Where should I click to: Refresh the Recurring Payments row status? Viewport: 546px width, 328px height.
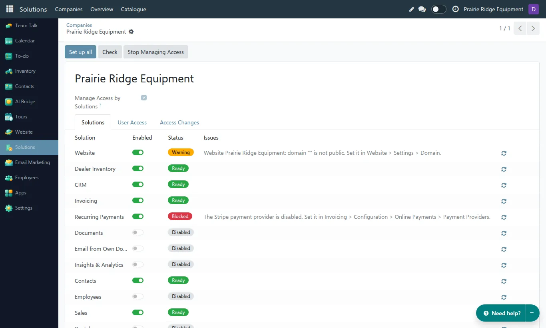point(504,217)
